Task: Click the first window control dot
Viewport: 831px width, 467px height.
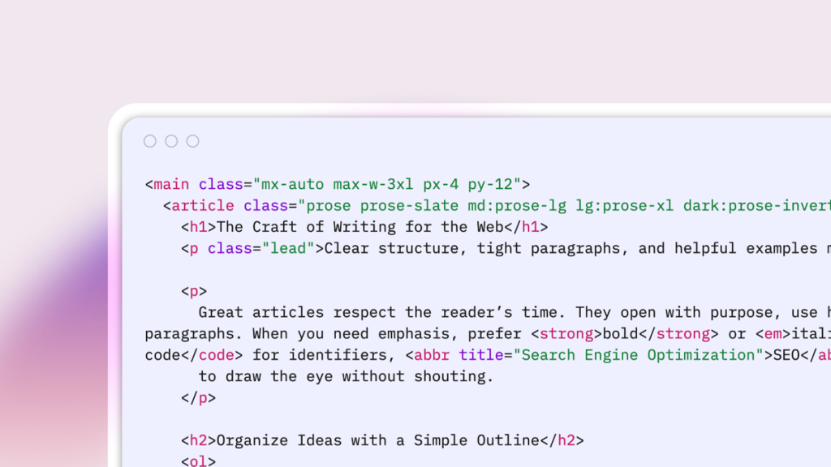Action: 150,140
